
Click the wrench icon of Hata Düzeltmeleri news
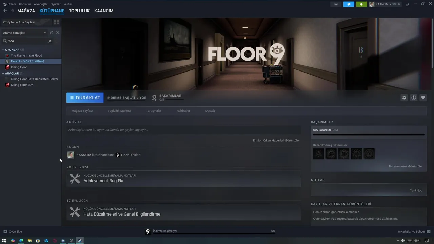coord(75,212)
